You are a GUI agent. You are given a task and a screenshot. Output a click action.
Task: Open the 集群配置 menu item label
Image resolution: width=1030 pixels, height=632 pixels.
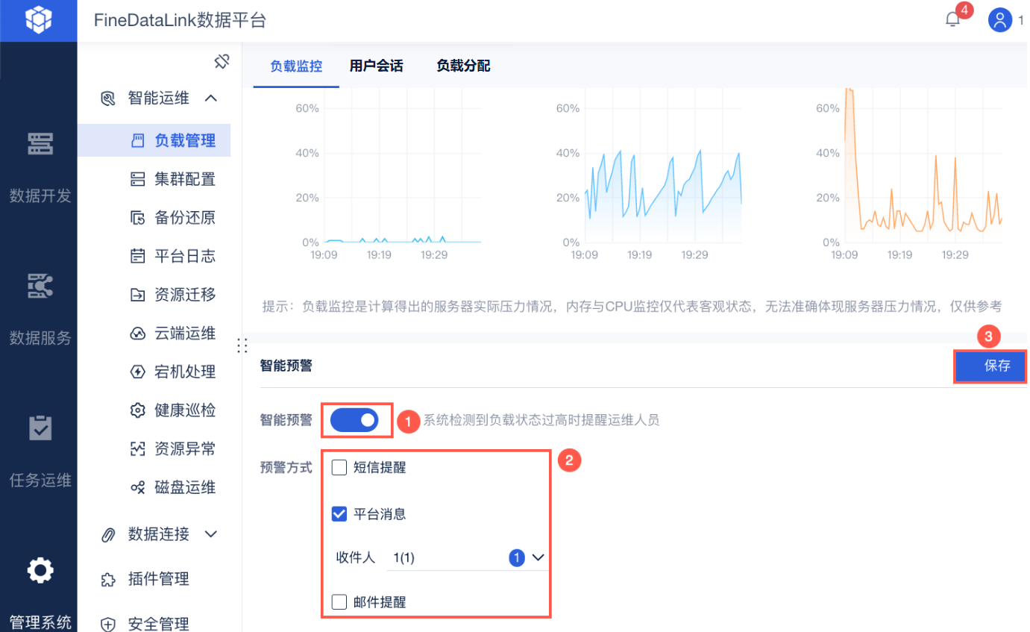pos(185,179)
